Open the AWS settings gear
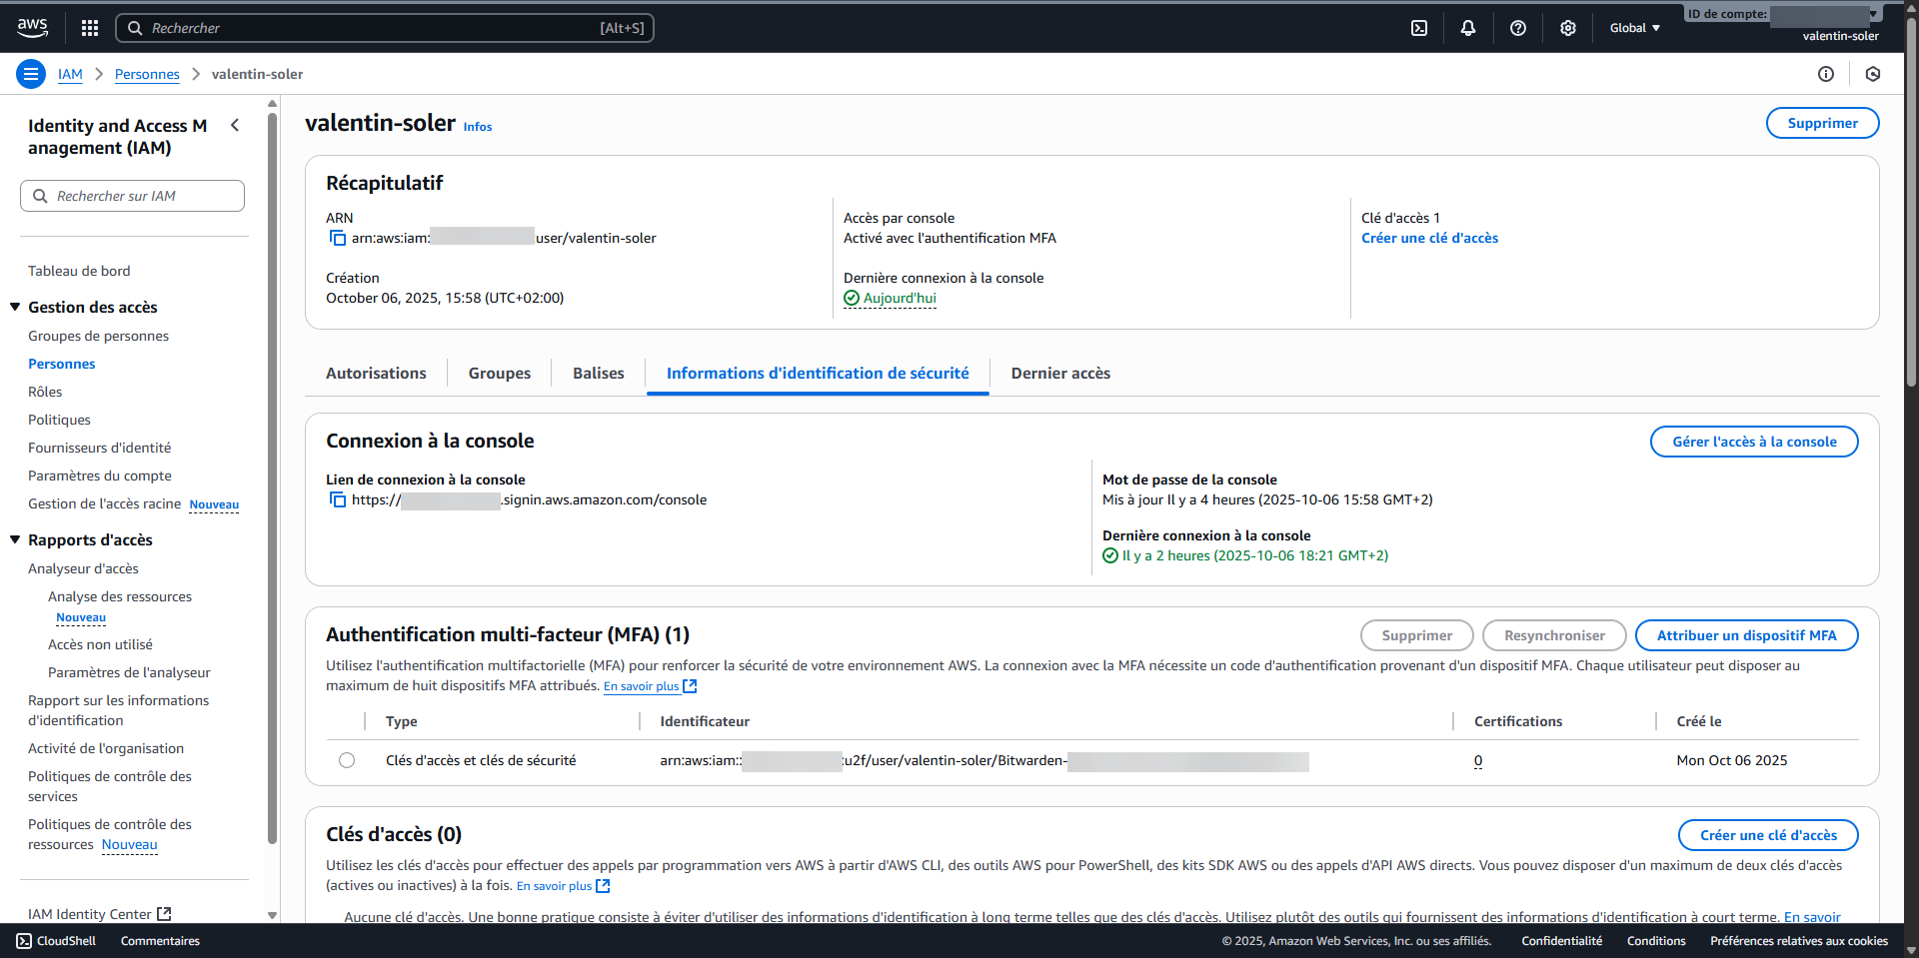 1567,27
